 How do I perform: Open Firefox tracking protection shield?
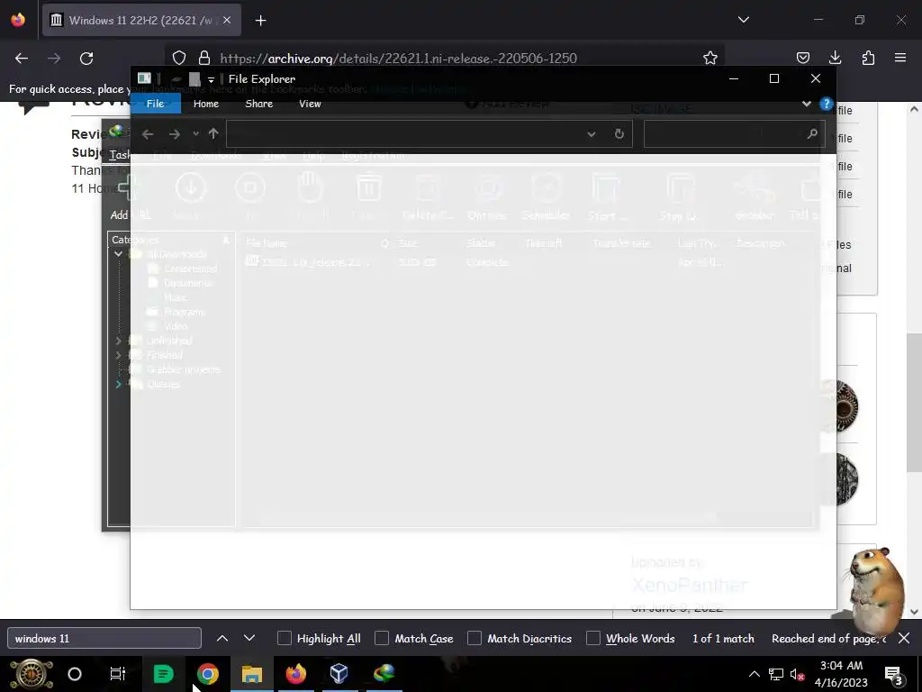pyautogui.click(x=179, y=58)
